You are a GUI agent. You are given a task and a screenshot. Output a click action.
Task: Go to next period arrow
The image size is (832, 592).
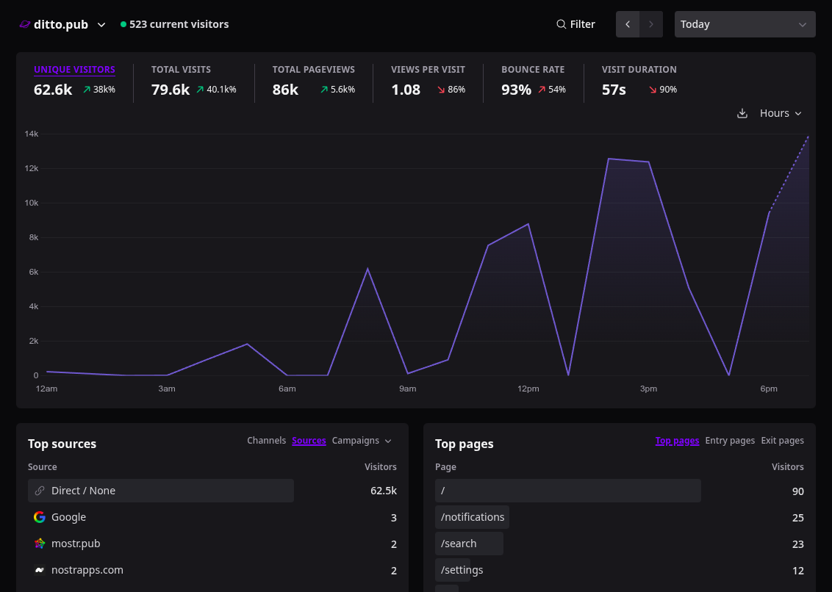pyautogui.click(x=651, y=24)
